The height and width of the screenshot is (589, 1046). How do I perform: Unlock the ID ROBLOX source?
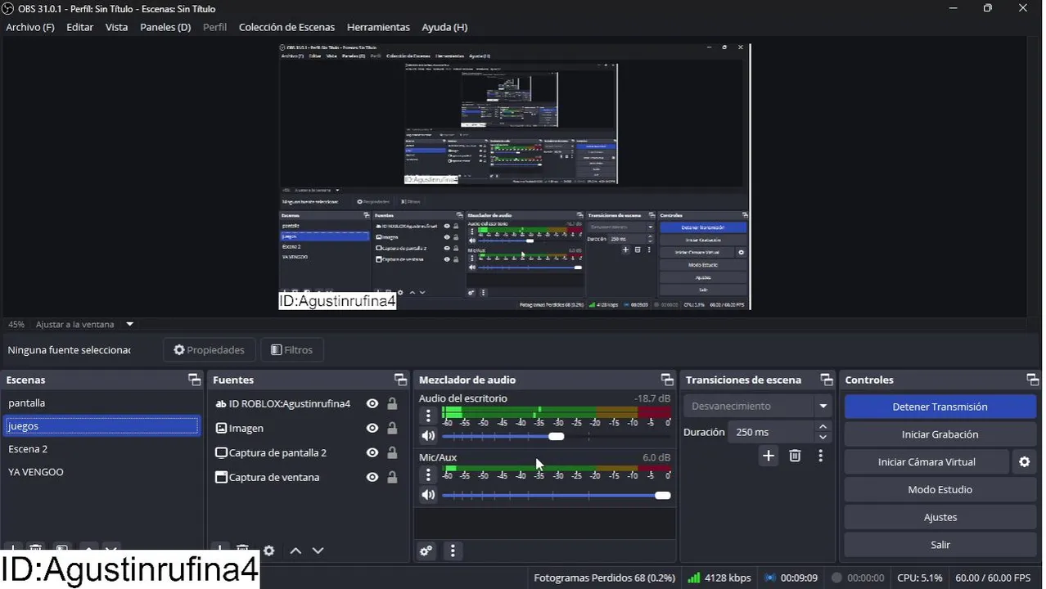tap(392, 403)
